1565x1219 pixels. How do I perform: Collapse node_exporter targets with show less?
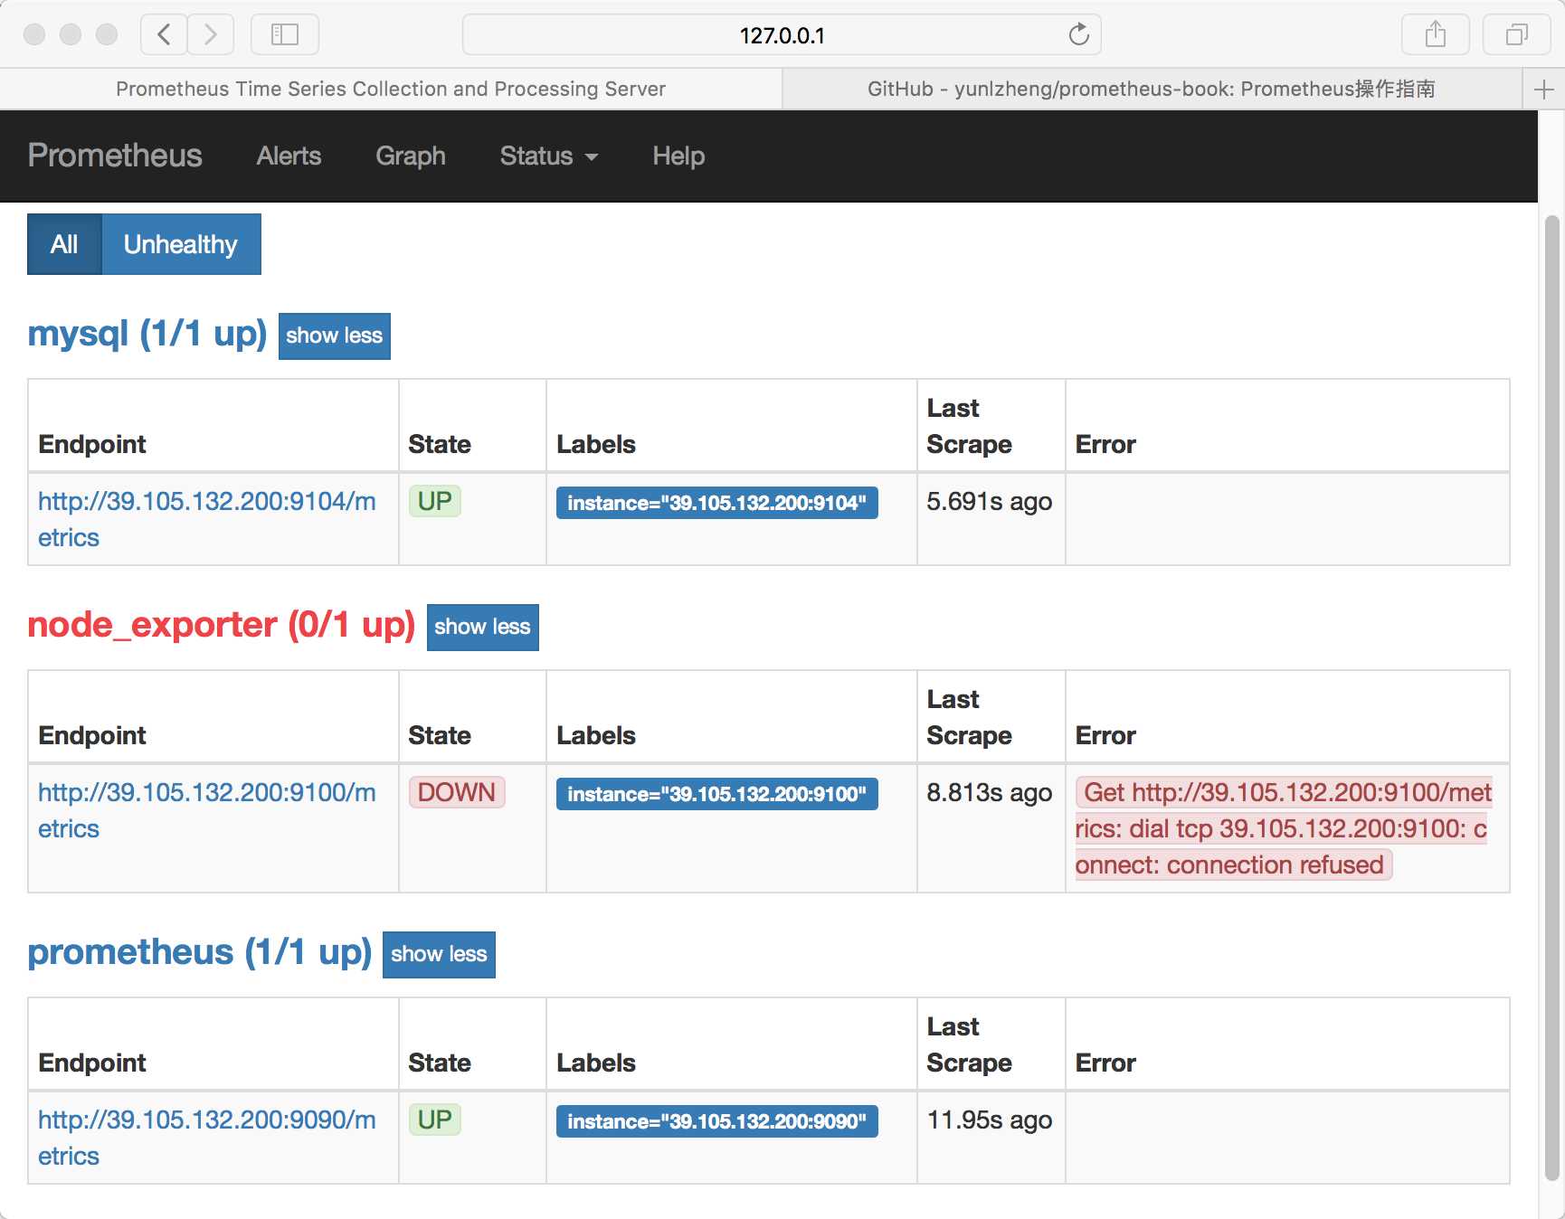482,627
